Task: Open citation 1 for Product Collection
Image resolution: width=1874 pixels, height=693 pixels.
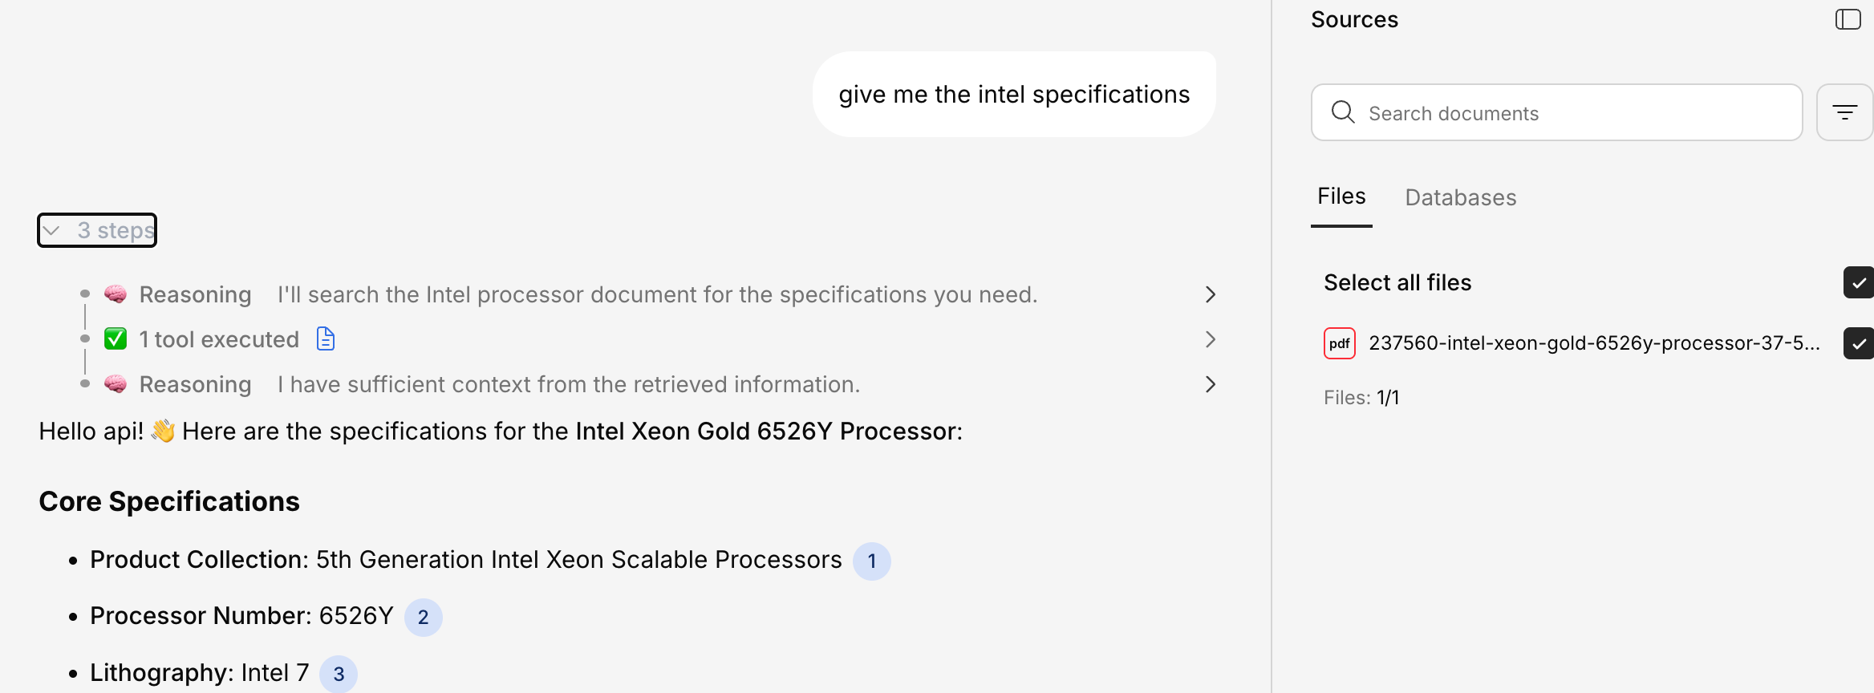Action: pos(871,561)
